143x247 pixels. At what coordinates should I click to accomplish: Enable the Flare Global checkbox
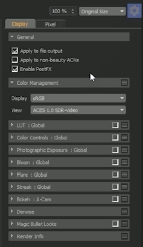click(x=115, y=175)
